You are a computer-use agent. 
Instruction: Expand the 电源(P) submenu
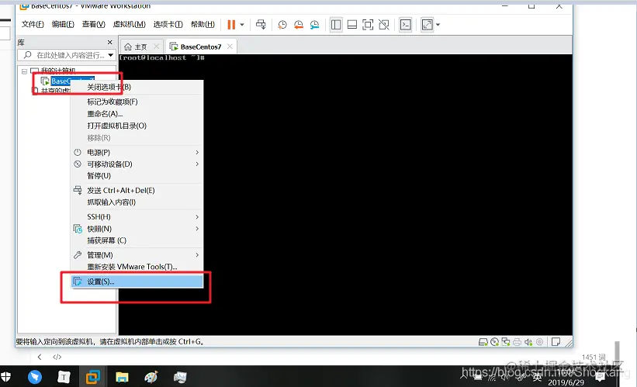(137, 152)
